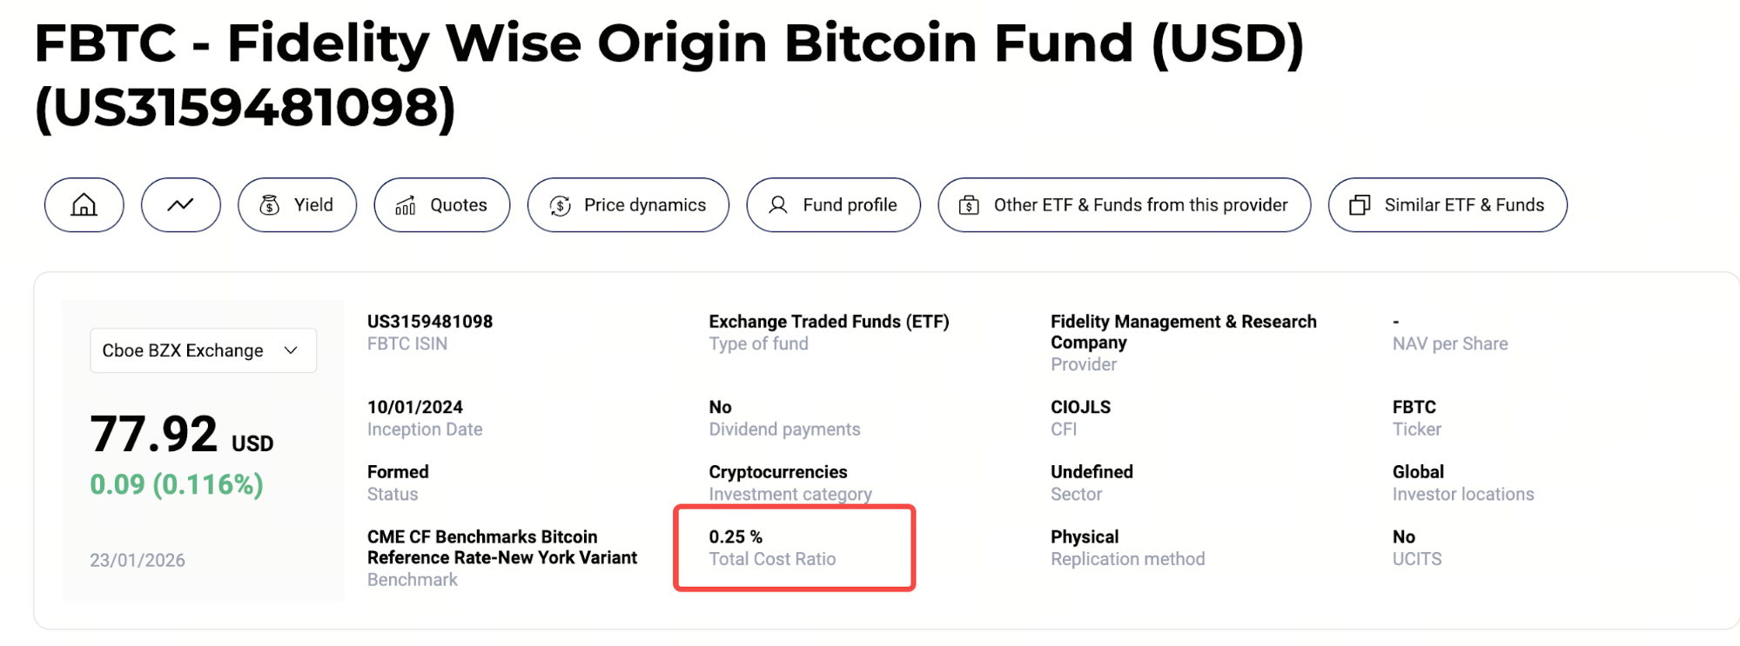Click the person icon on Fund profile
This screenshot has height=646, width=1740.
(777, 205)
